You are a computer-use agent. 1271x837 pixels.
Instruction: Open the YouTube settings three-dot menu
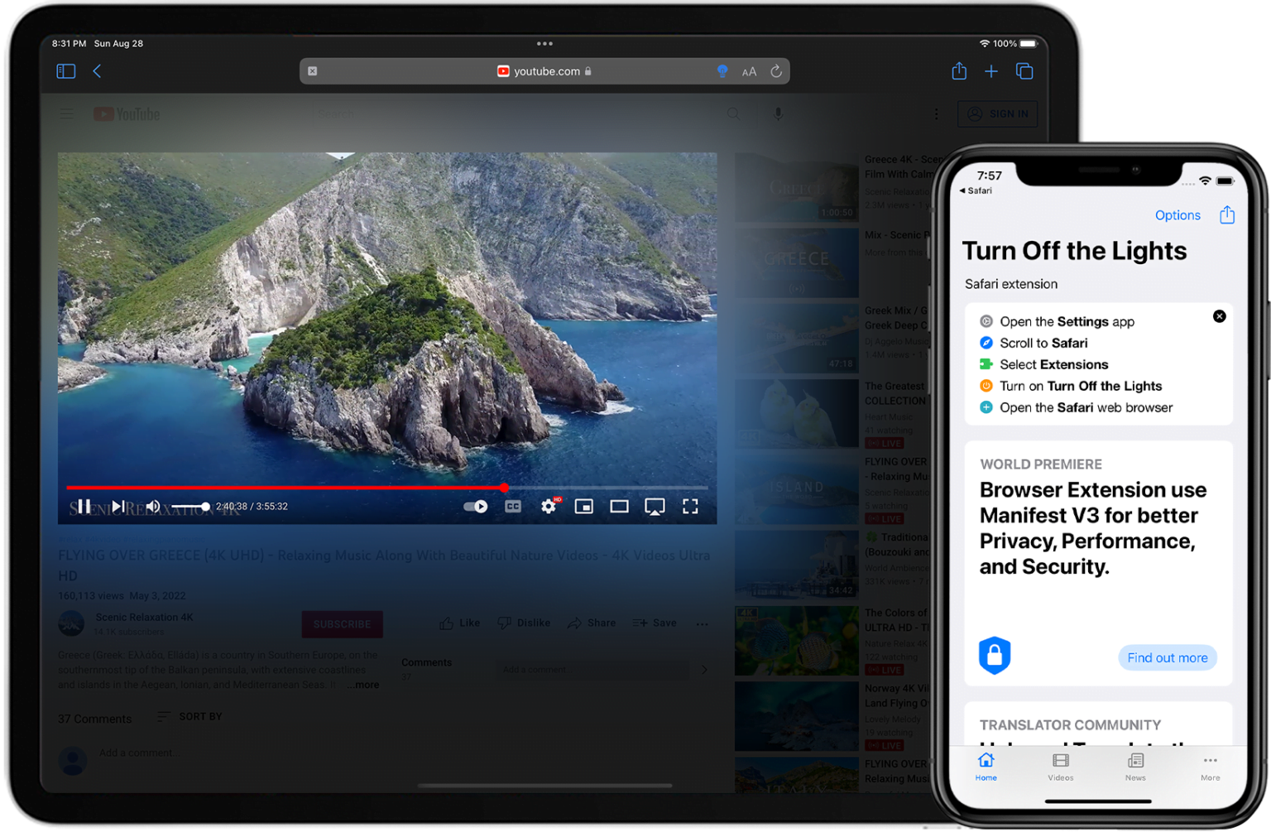point(937,114)
